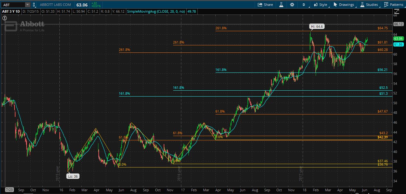Open the Patterns menu
406x194 pixels.
pyautogui.click(x=394, y=5)
